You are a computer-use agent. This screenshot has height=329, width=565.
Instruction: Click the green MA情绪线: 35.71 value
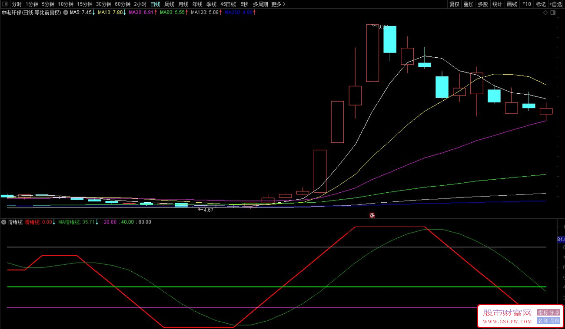tap(76, 222)
